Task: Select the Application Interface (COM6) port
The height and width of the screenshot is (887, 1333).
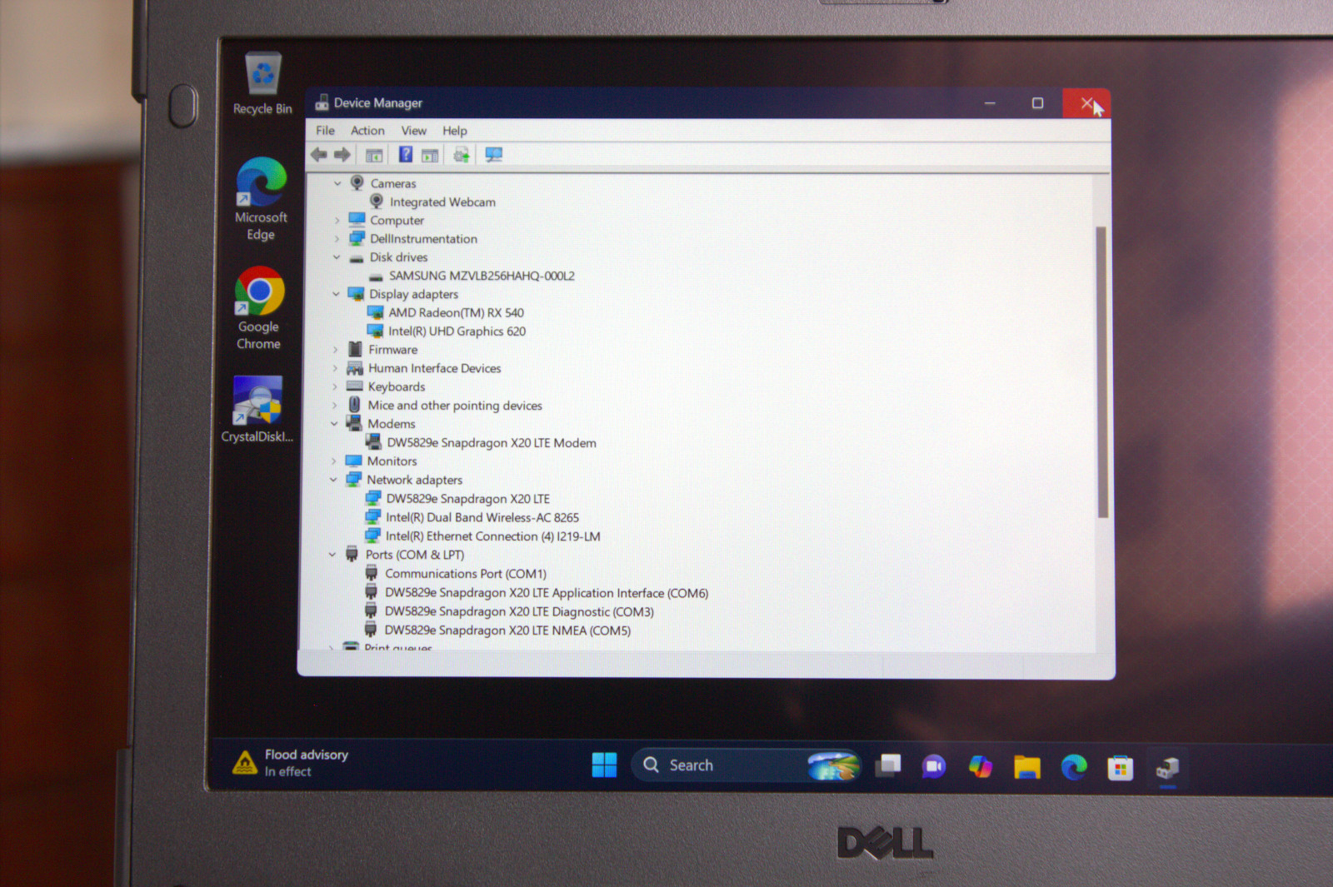Action: click(x=546, y=593)
